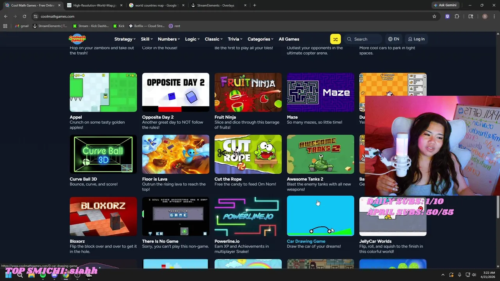The height and width of the screenshot is (281, 500).
Task: Open the Curve Ball 3D thumbnail
Action: coord(103,154)
